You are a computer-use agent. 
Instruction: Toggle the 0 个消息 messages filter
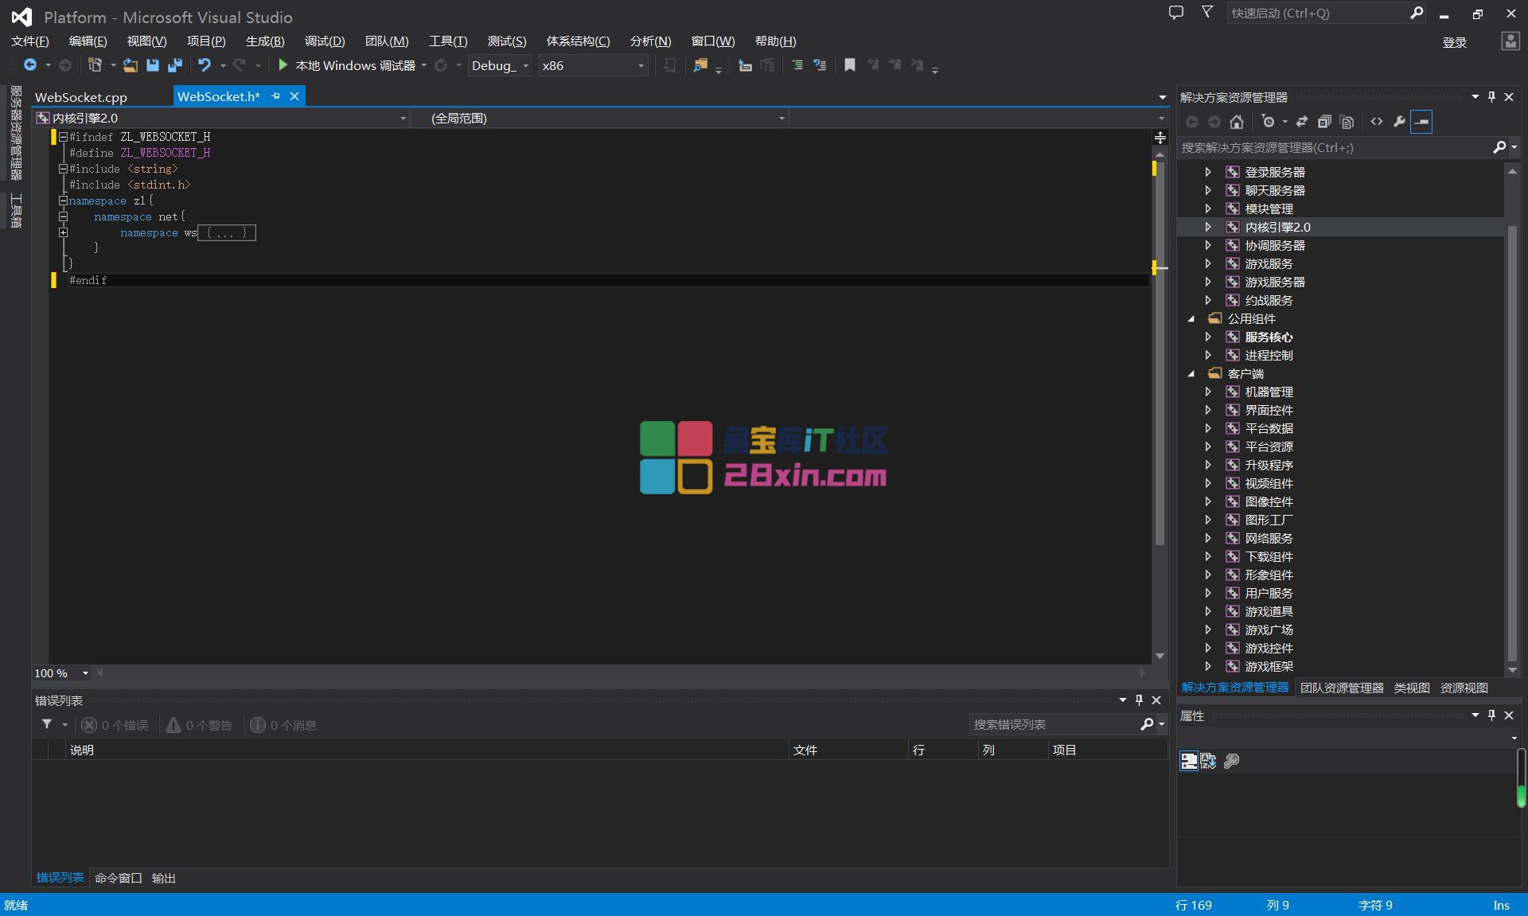(x=283, y=725)
